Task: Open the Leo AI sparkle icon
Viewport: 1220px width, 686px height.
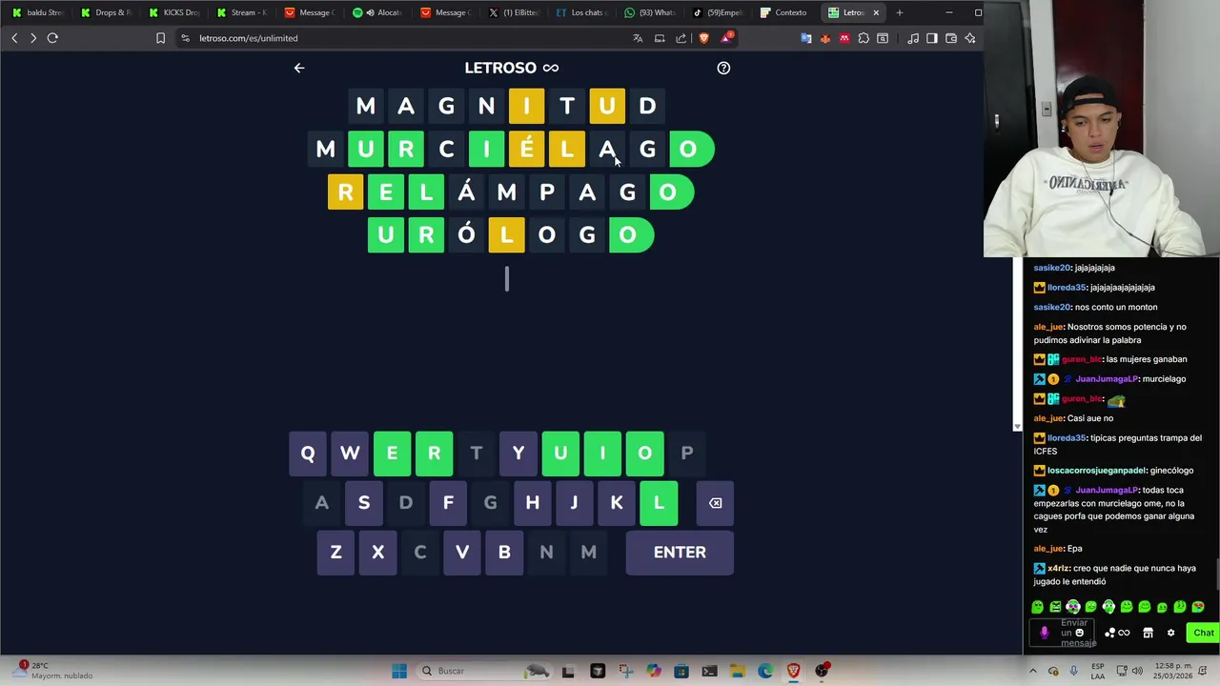Action: (970, 38)
